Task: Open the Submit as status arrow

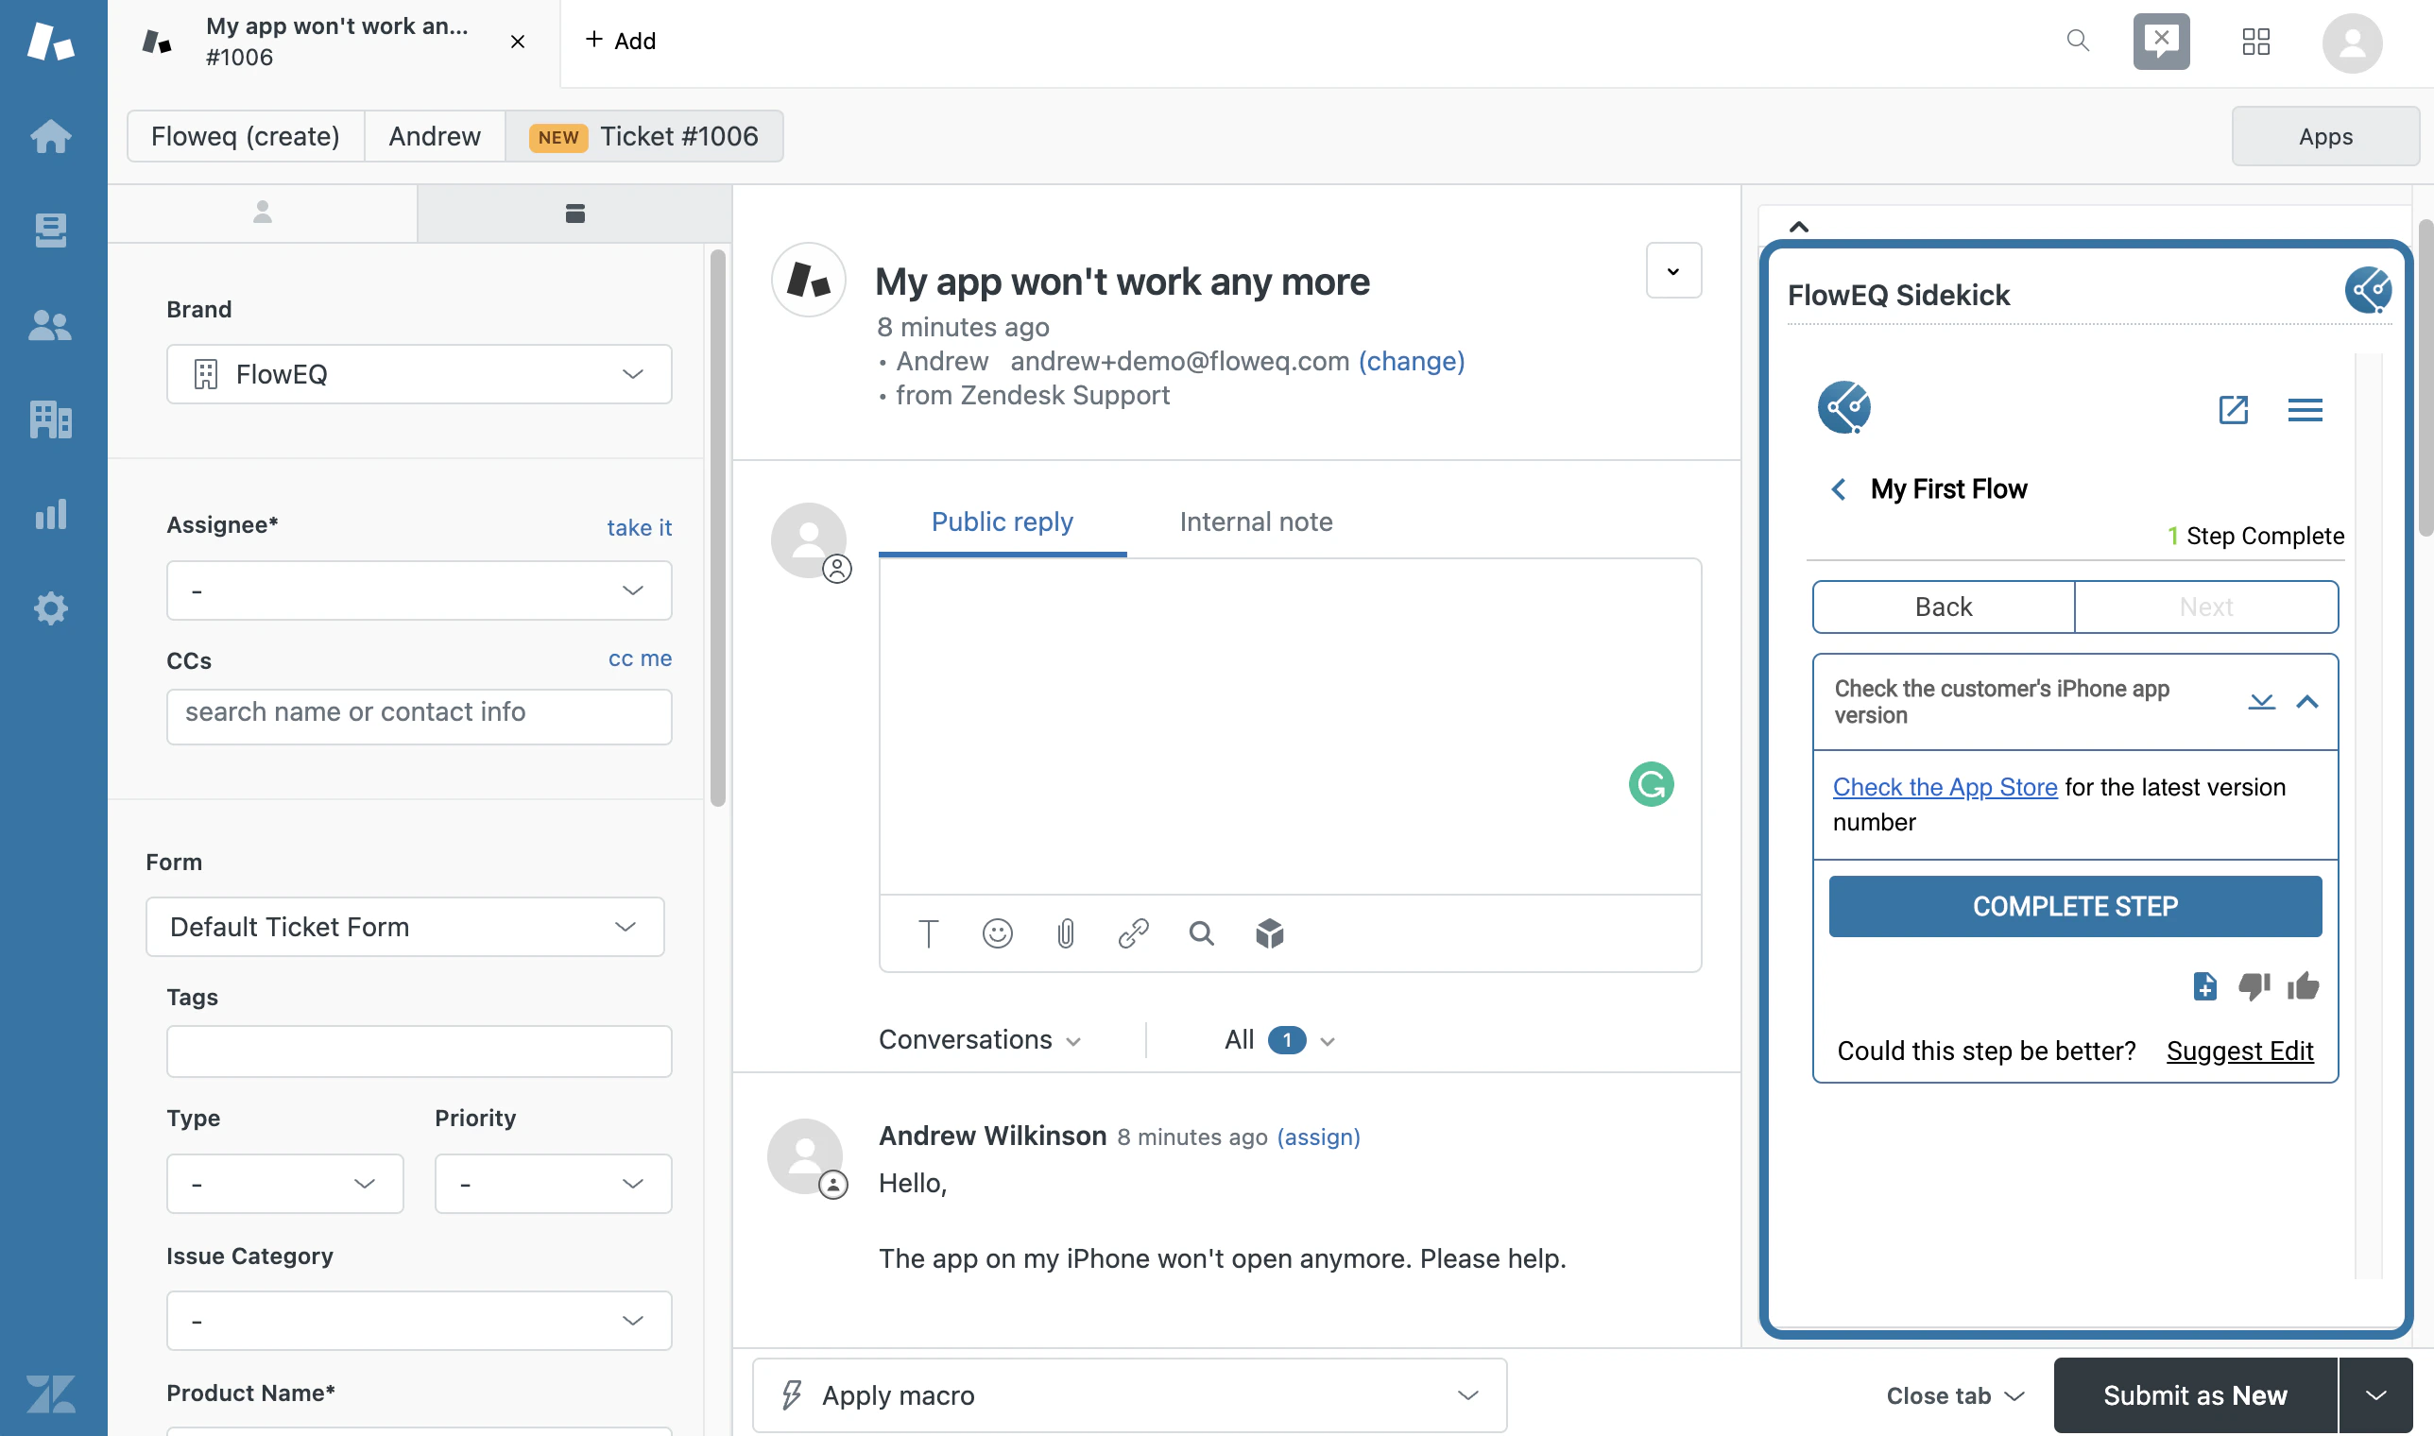Action: [2376, 1395]
